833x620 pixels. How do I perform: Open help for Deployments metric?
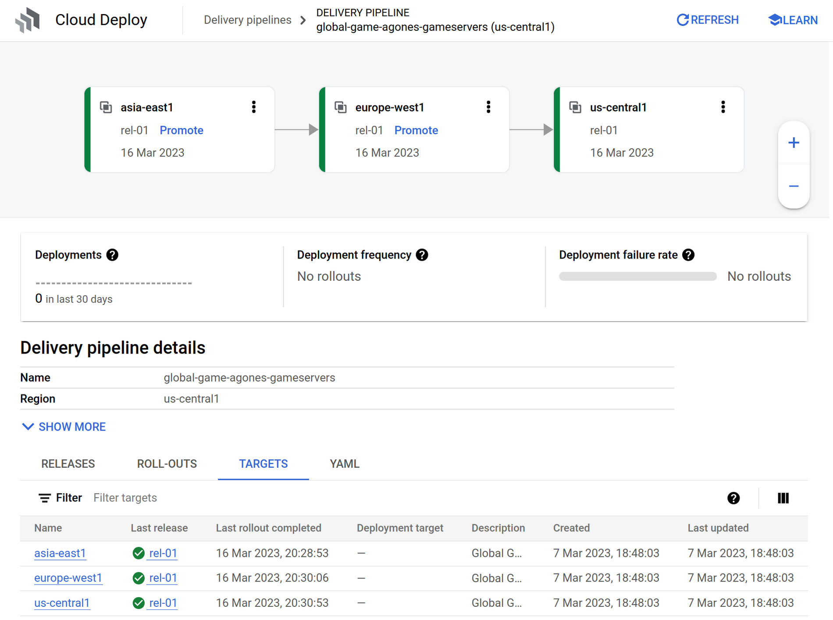point(112,255)
